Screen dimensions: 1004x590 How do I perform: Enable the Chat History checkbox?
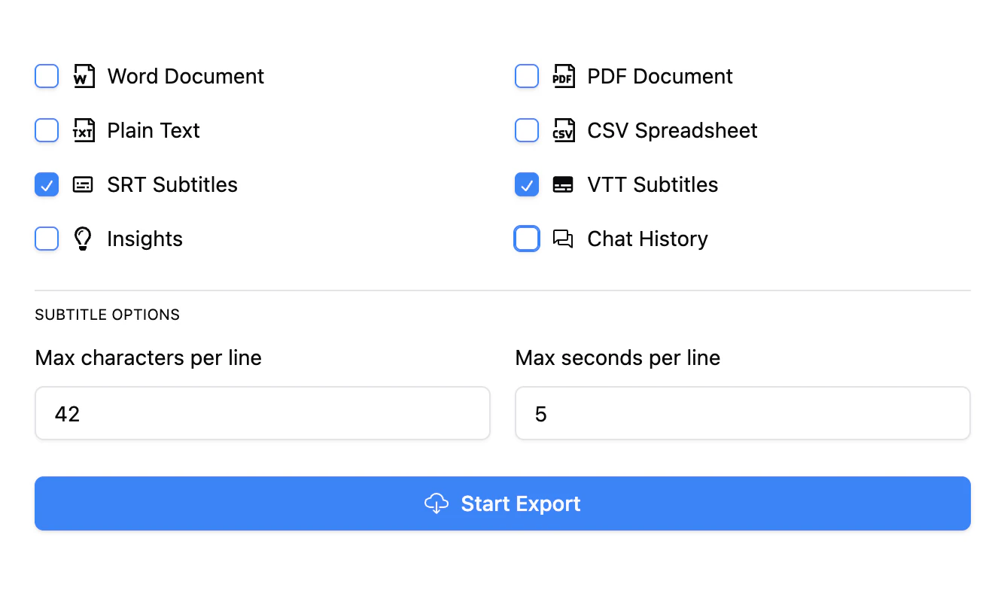point(527,239)
